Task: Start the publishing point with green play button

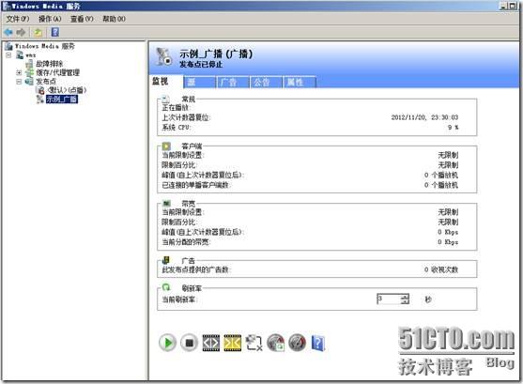Action: click(167, 343)
